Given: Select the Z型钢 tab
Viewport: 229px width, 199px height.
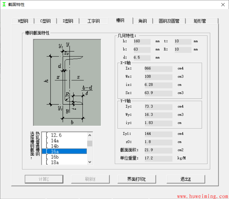Looking at the screenshot, I should [67, 20].
